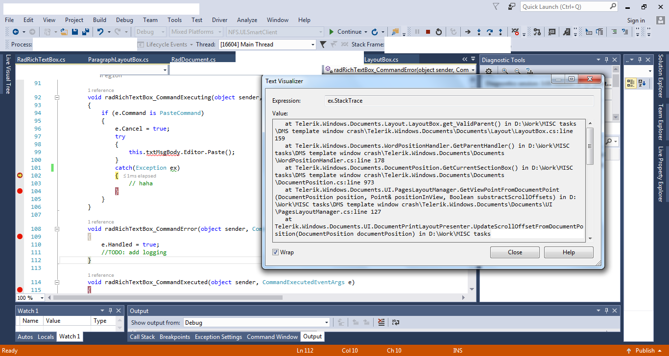Click the Save All icon
669x356 pixels.
pyautogui.click(x=86, y=32)
